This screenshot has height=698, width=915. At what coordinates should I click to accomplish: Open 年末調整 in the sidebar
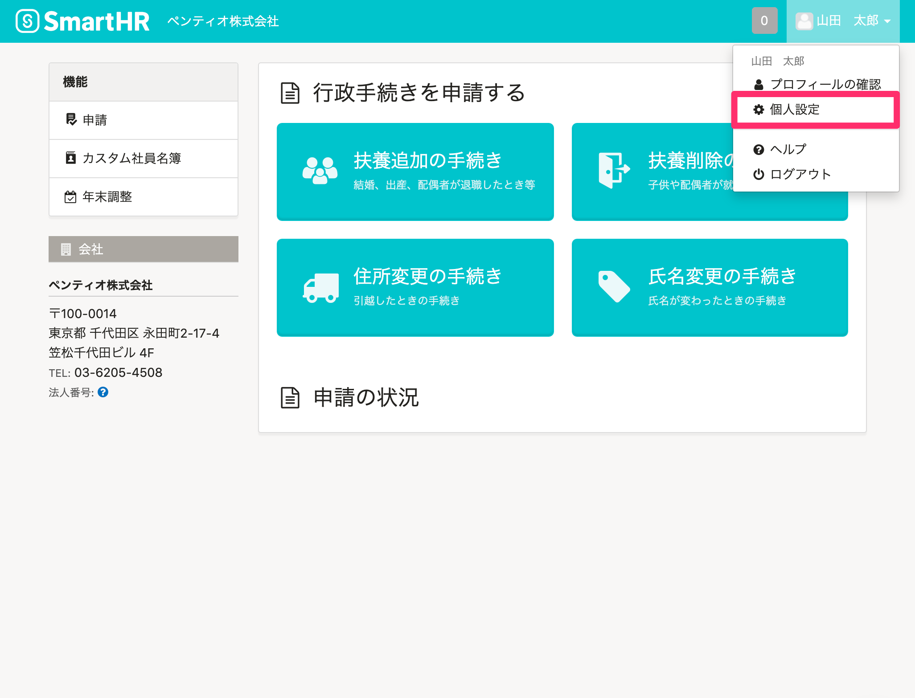click(144, 197)
